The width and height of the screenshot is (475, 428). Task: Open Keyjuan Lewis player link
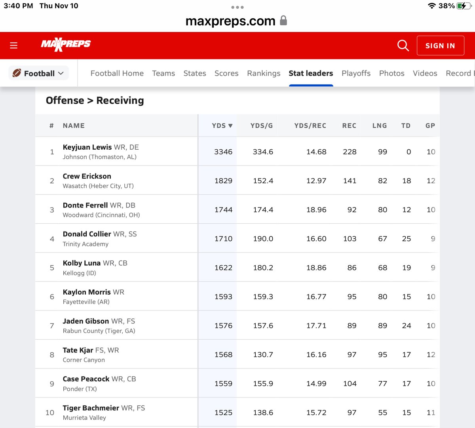pyautogui.click(x=87, y=147)
